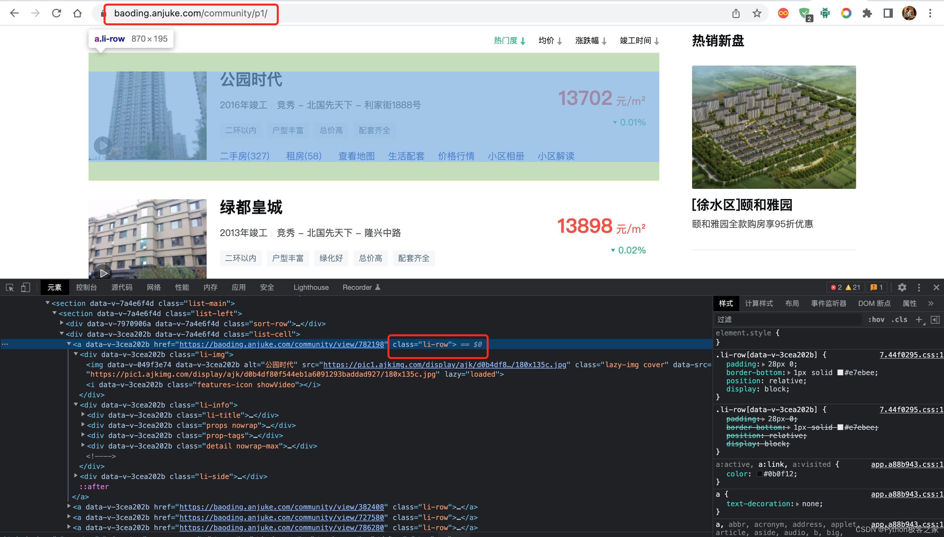
Task: Collapse the list-left section node
Action: pyautogui.click(x=54, y=313)
